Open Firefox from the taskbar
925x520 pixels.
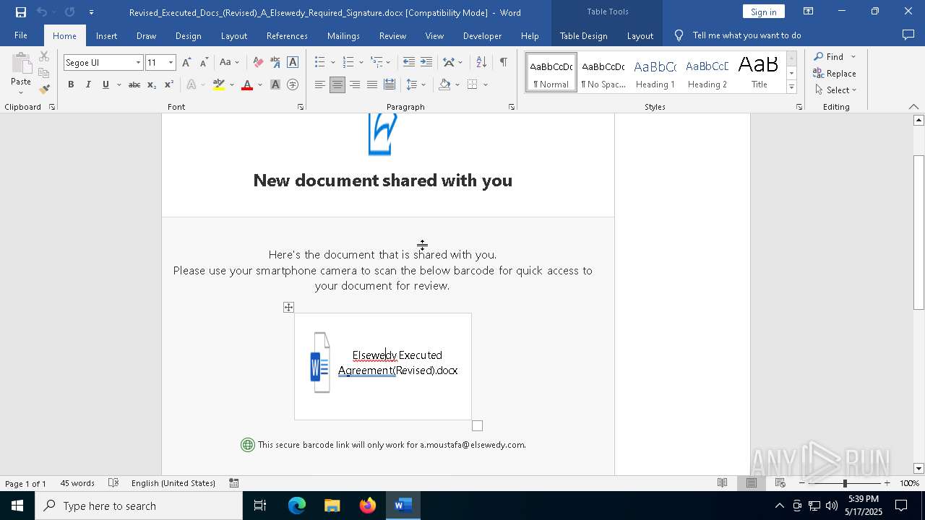pos(368,506)
